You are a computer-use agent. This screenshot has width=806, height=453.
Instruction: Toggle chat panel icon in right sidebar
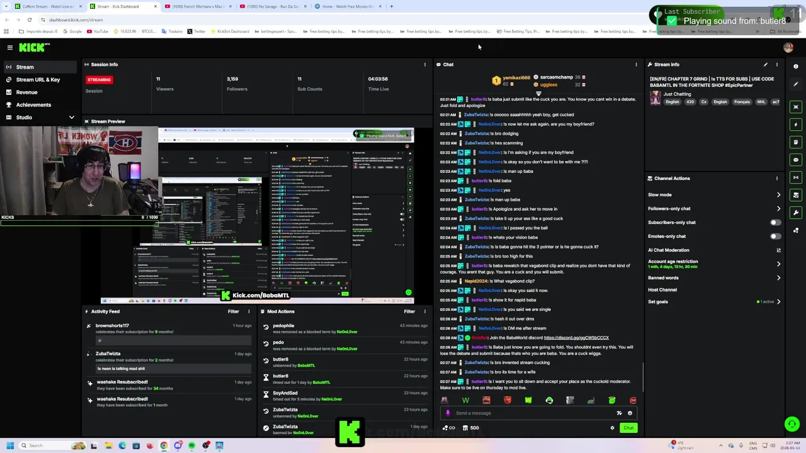[x=796, y=159]
